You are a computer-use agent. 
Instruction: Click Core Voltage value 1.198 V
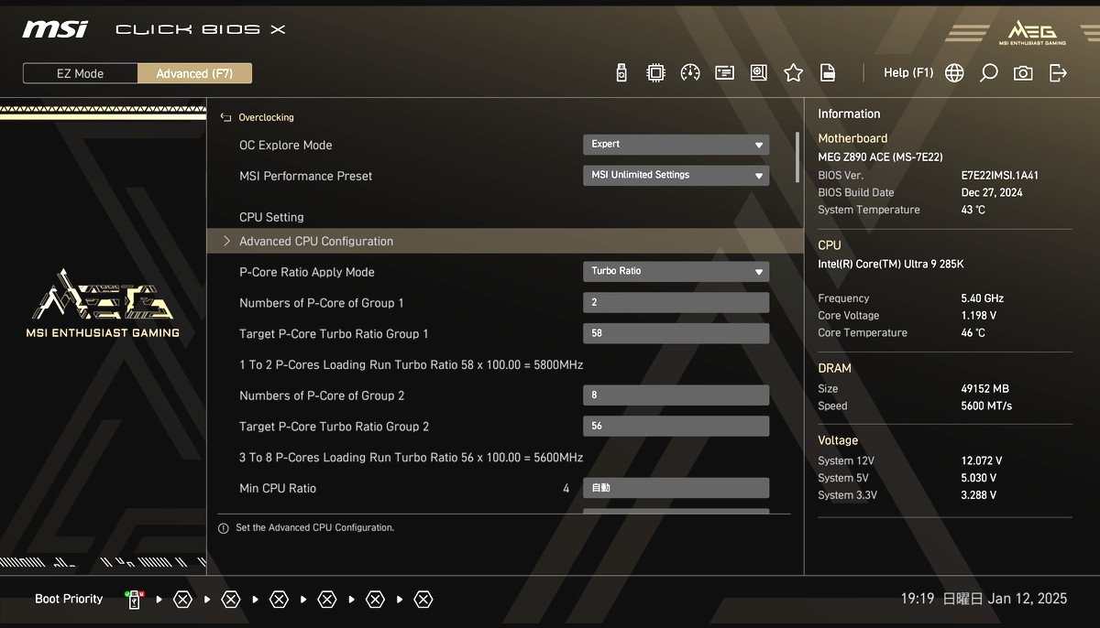click(x=978, y=316)
